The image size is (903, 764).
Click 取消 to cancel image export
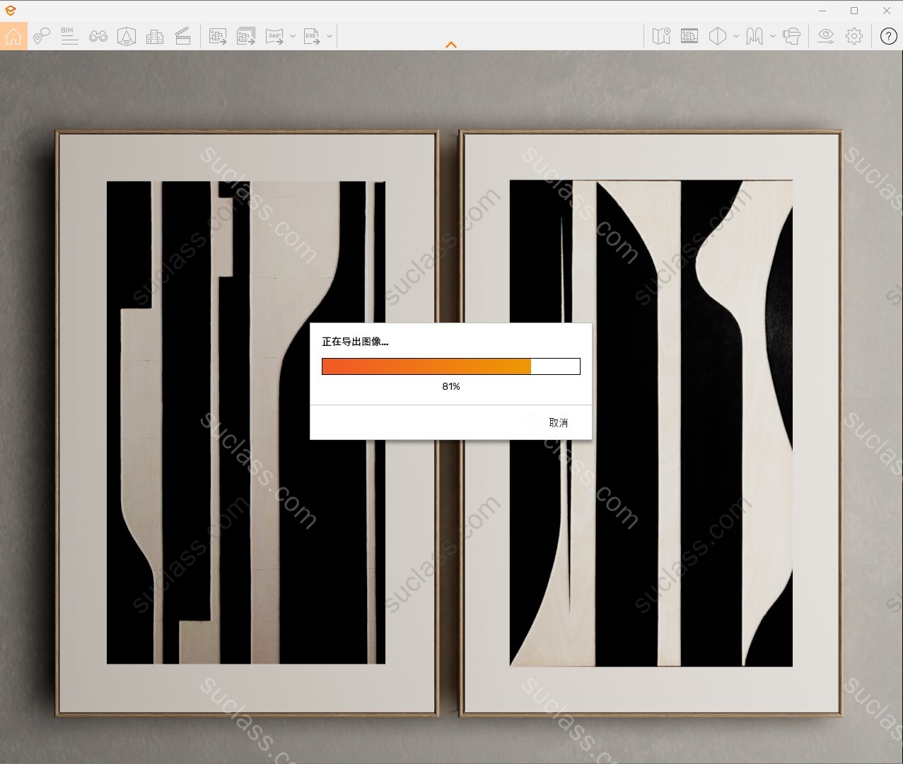(558, 422)
